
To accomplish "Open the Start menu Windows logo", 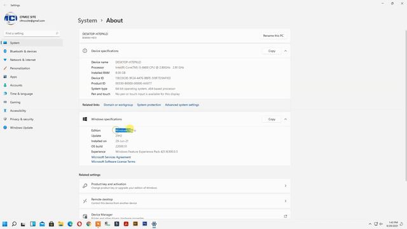I will point(4,224).
